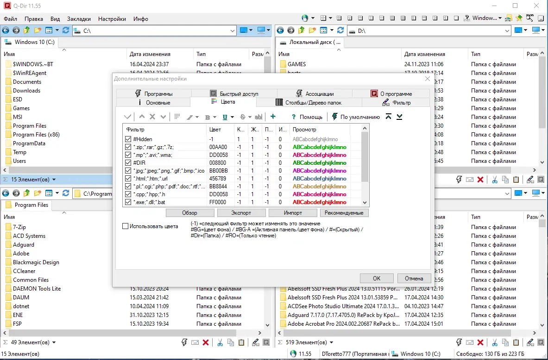Open the D:\ address bar dropdown
Screen dimensions: 548x360
click(x=507, y=31)
